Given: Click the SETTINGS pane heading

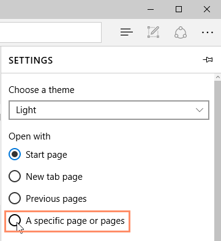Looking at the screenshot, I should pos(31,61).
